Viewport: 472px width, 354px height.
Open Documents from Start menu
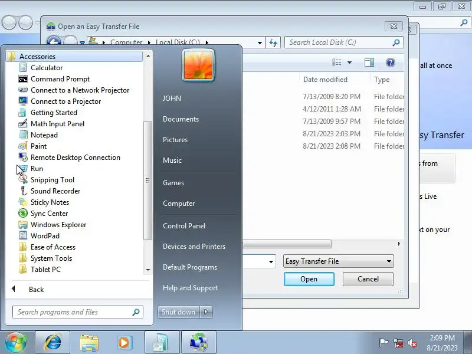[181, 119]
